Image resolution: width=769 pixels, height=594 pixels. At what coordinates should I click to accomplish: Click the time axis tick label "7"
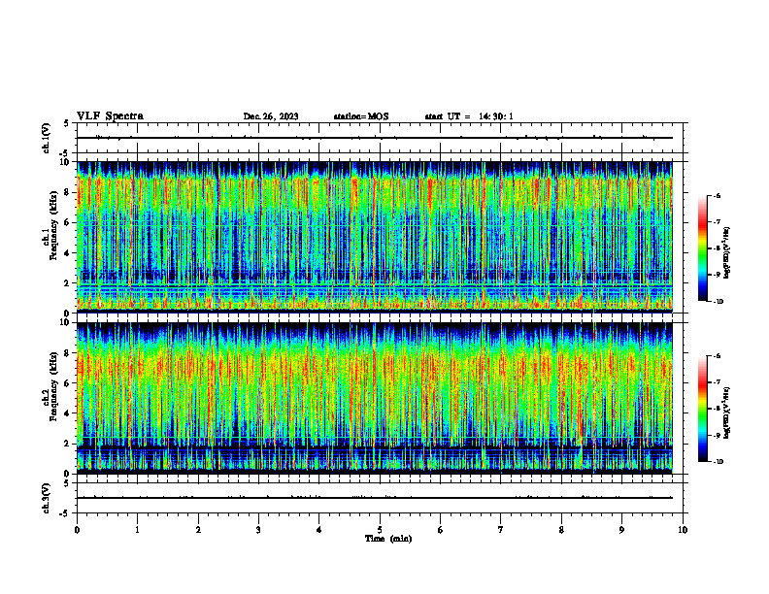(x=501, y=530)
